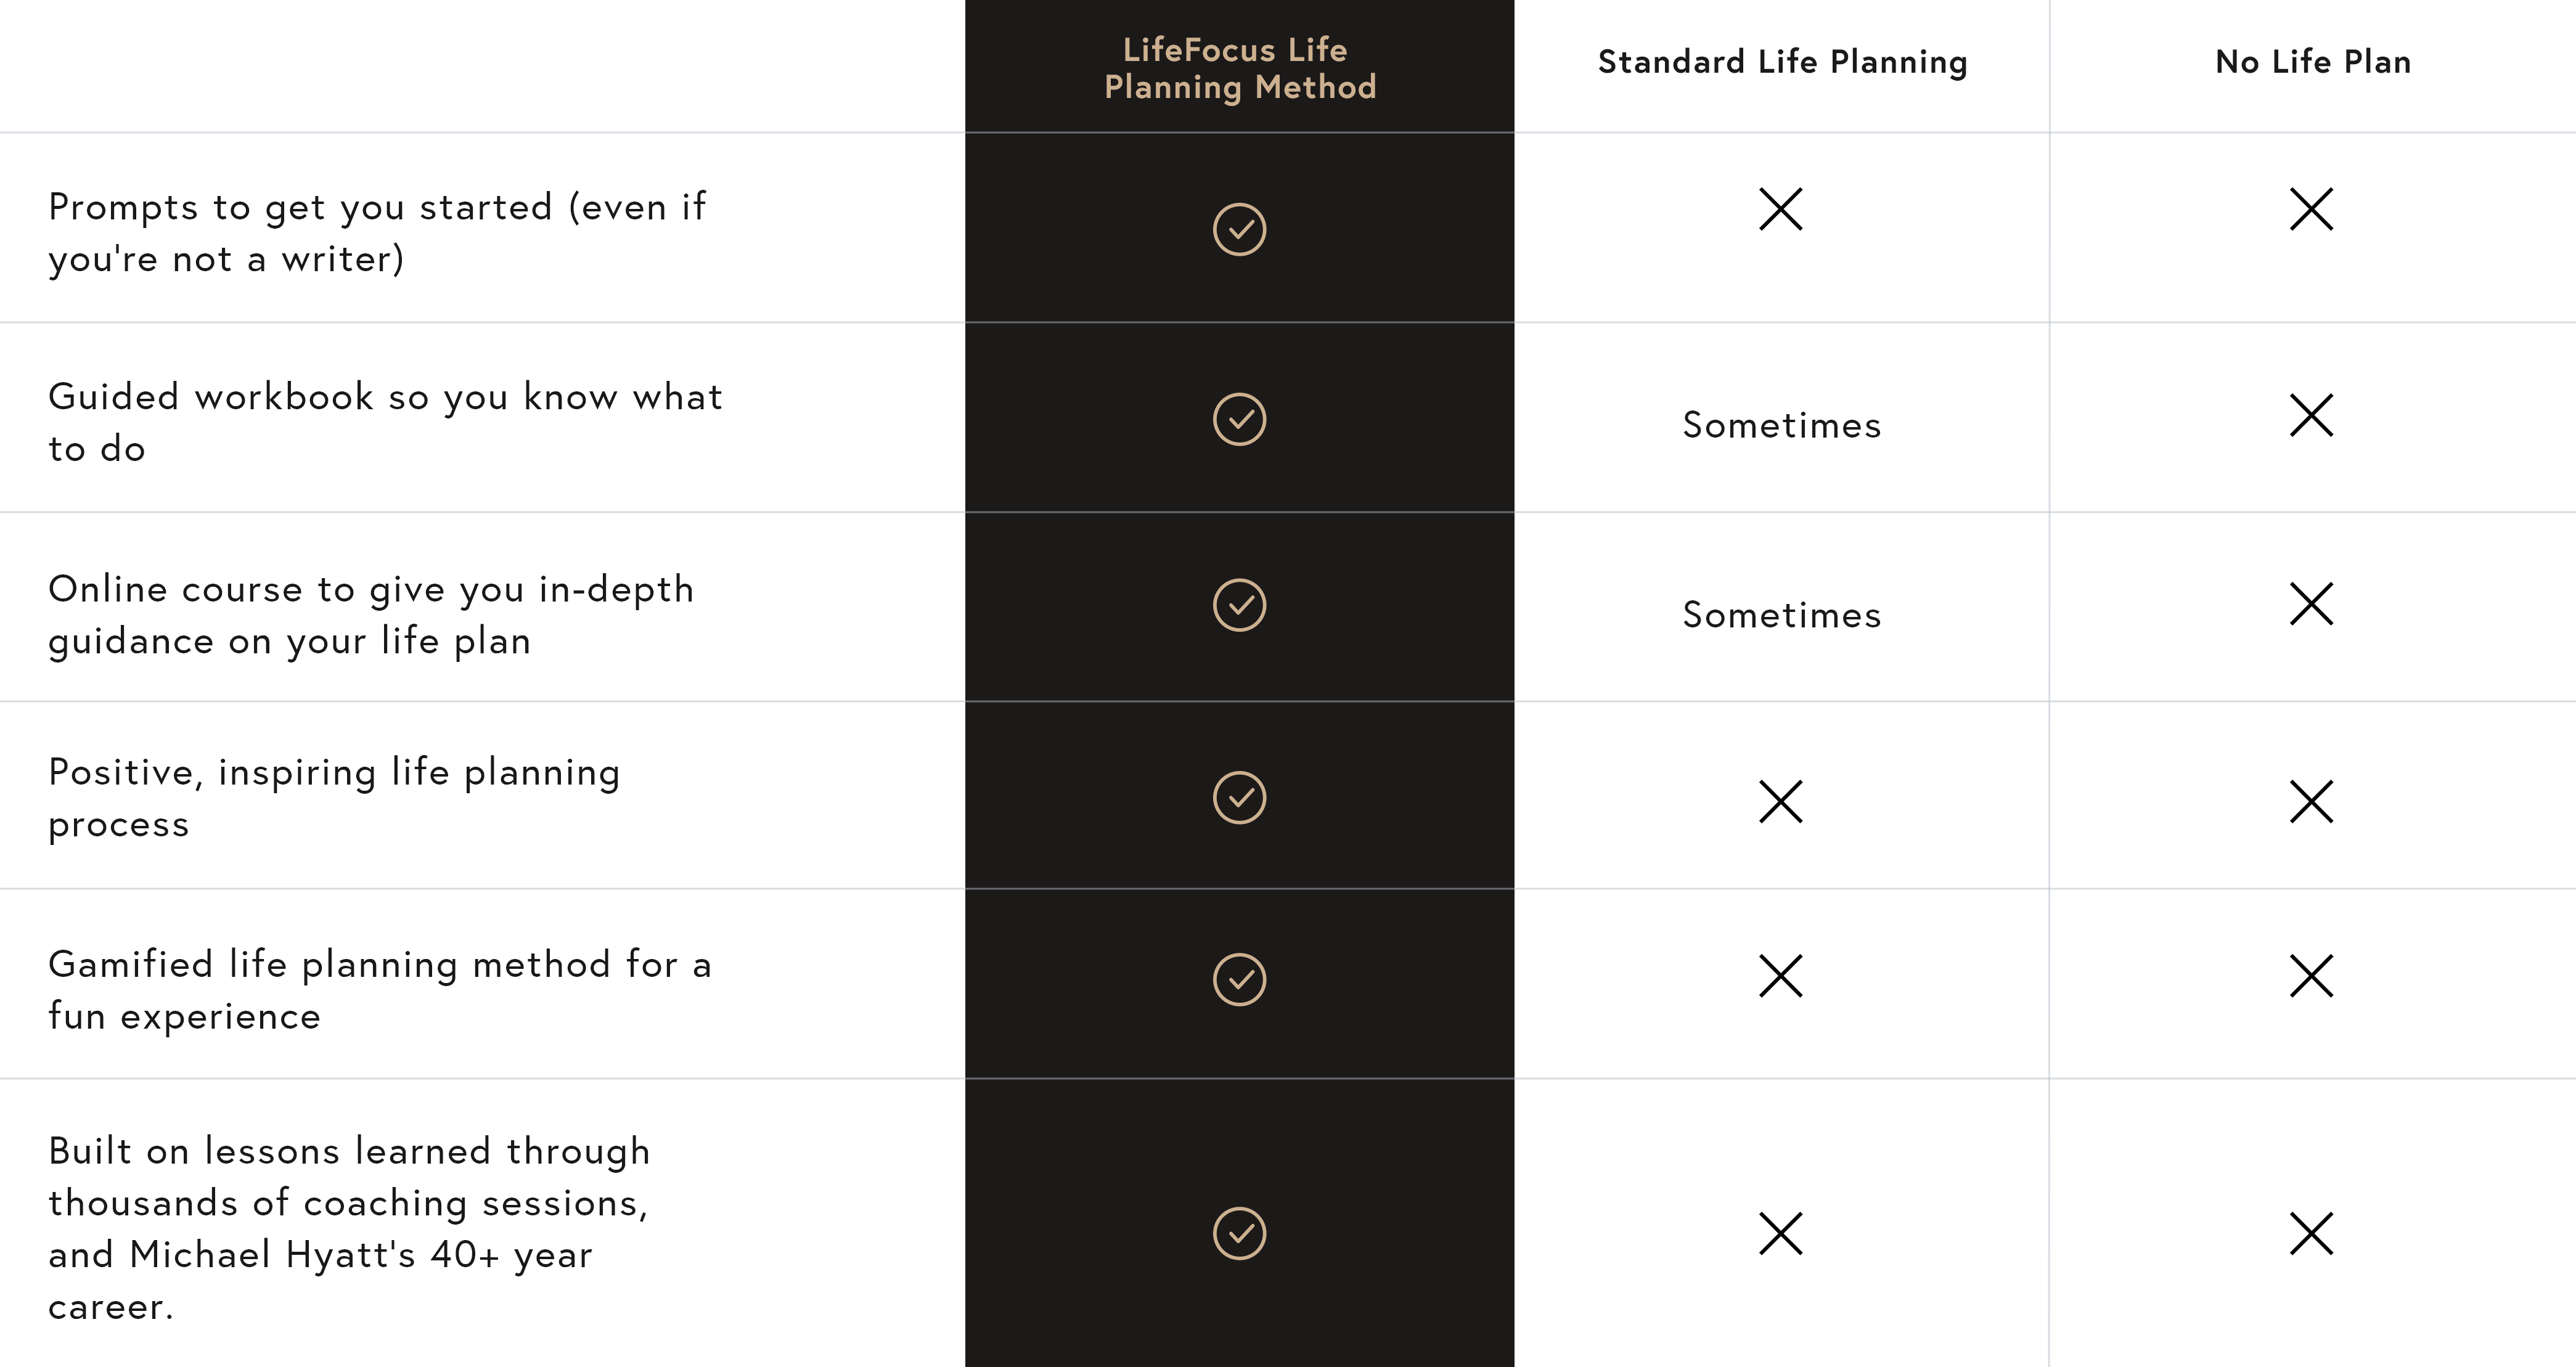Click No Life Plan X in last row
Viewport: 2576px width, 1367px height.
(2311, 1233)
